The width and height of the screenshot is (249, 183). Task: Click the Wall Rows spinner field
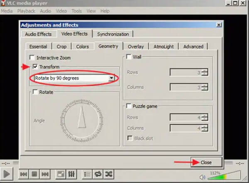[x=189, y=72]
